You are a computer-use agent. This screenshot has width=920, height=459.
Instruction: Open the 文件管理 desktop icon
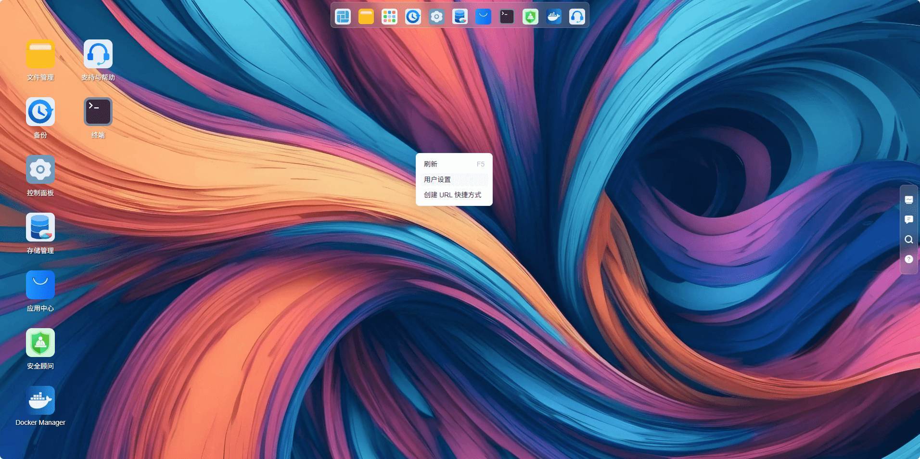40,54
